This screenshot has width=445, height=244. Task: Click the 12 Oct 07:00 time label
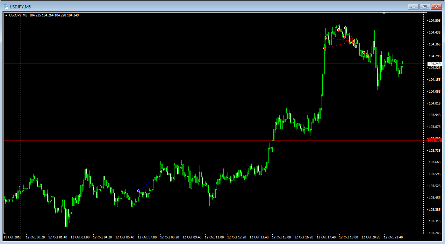[x=147, y=237]
